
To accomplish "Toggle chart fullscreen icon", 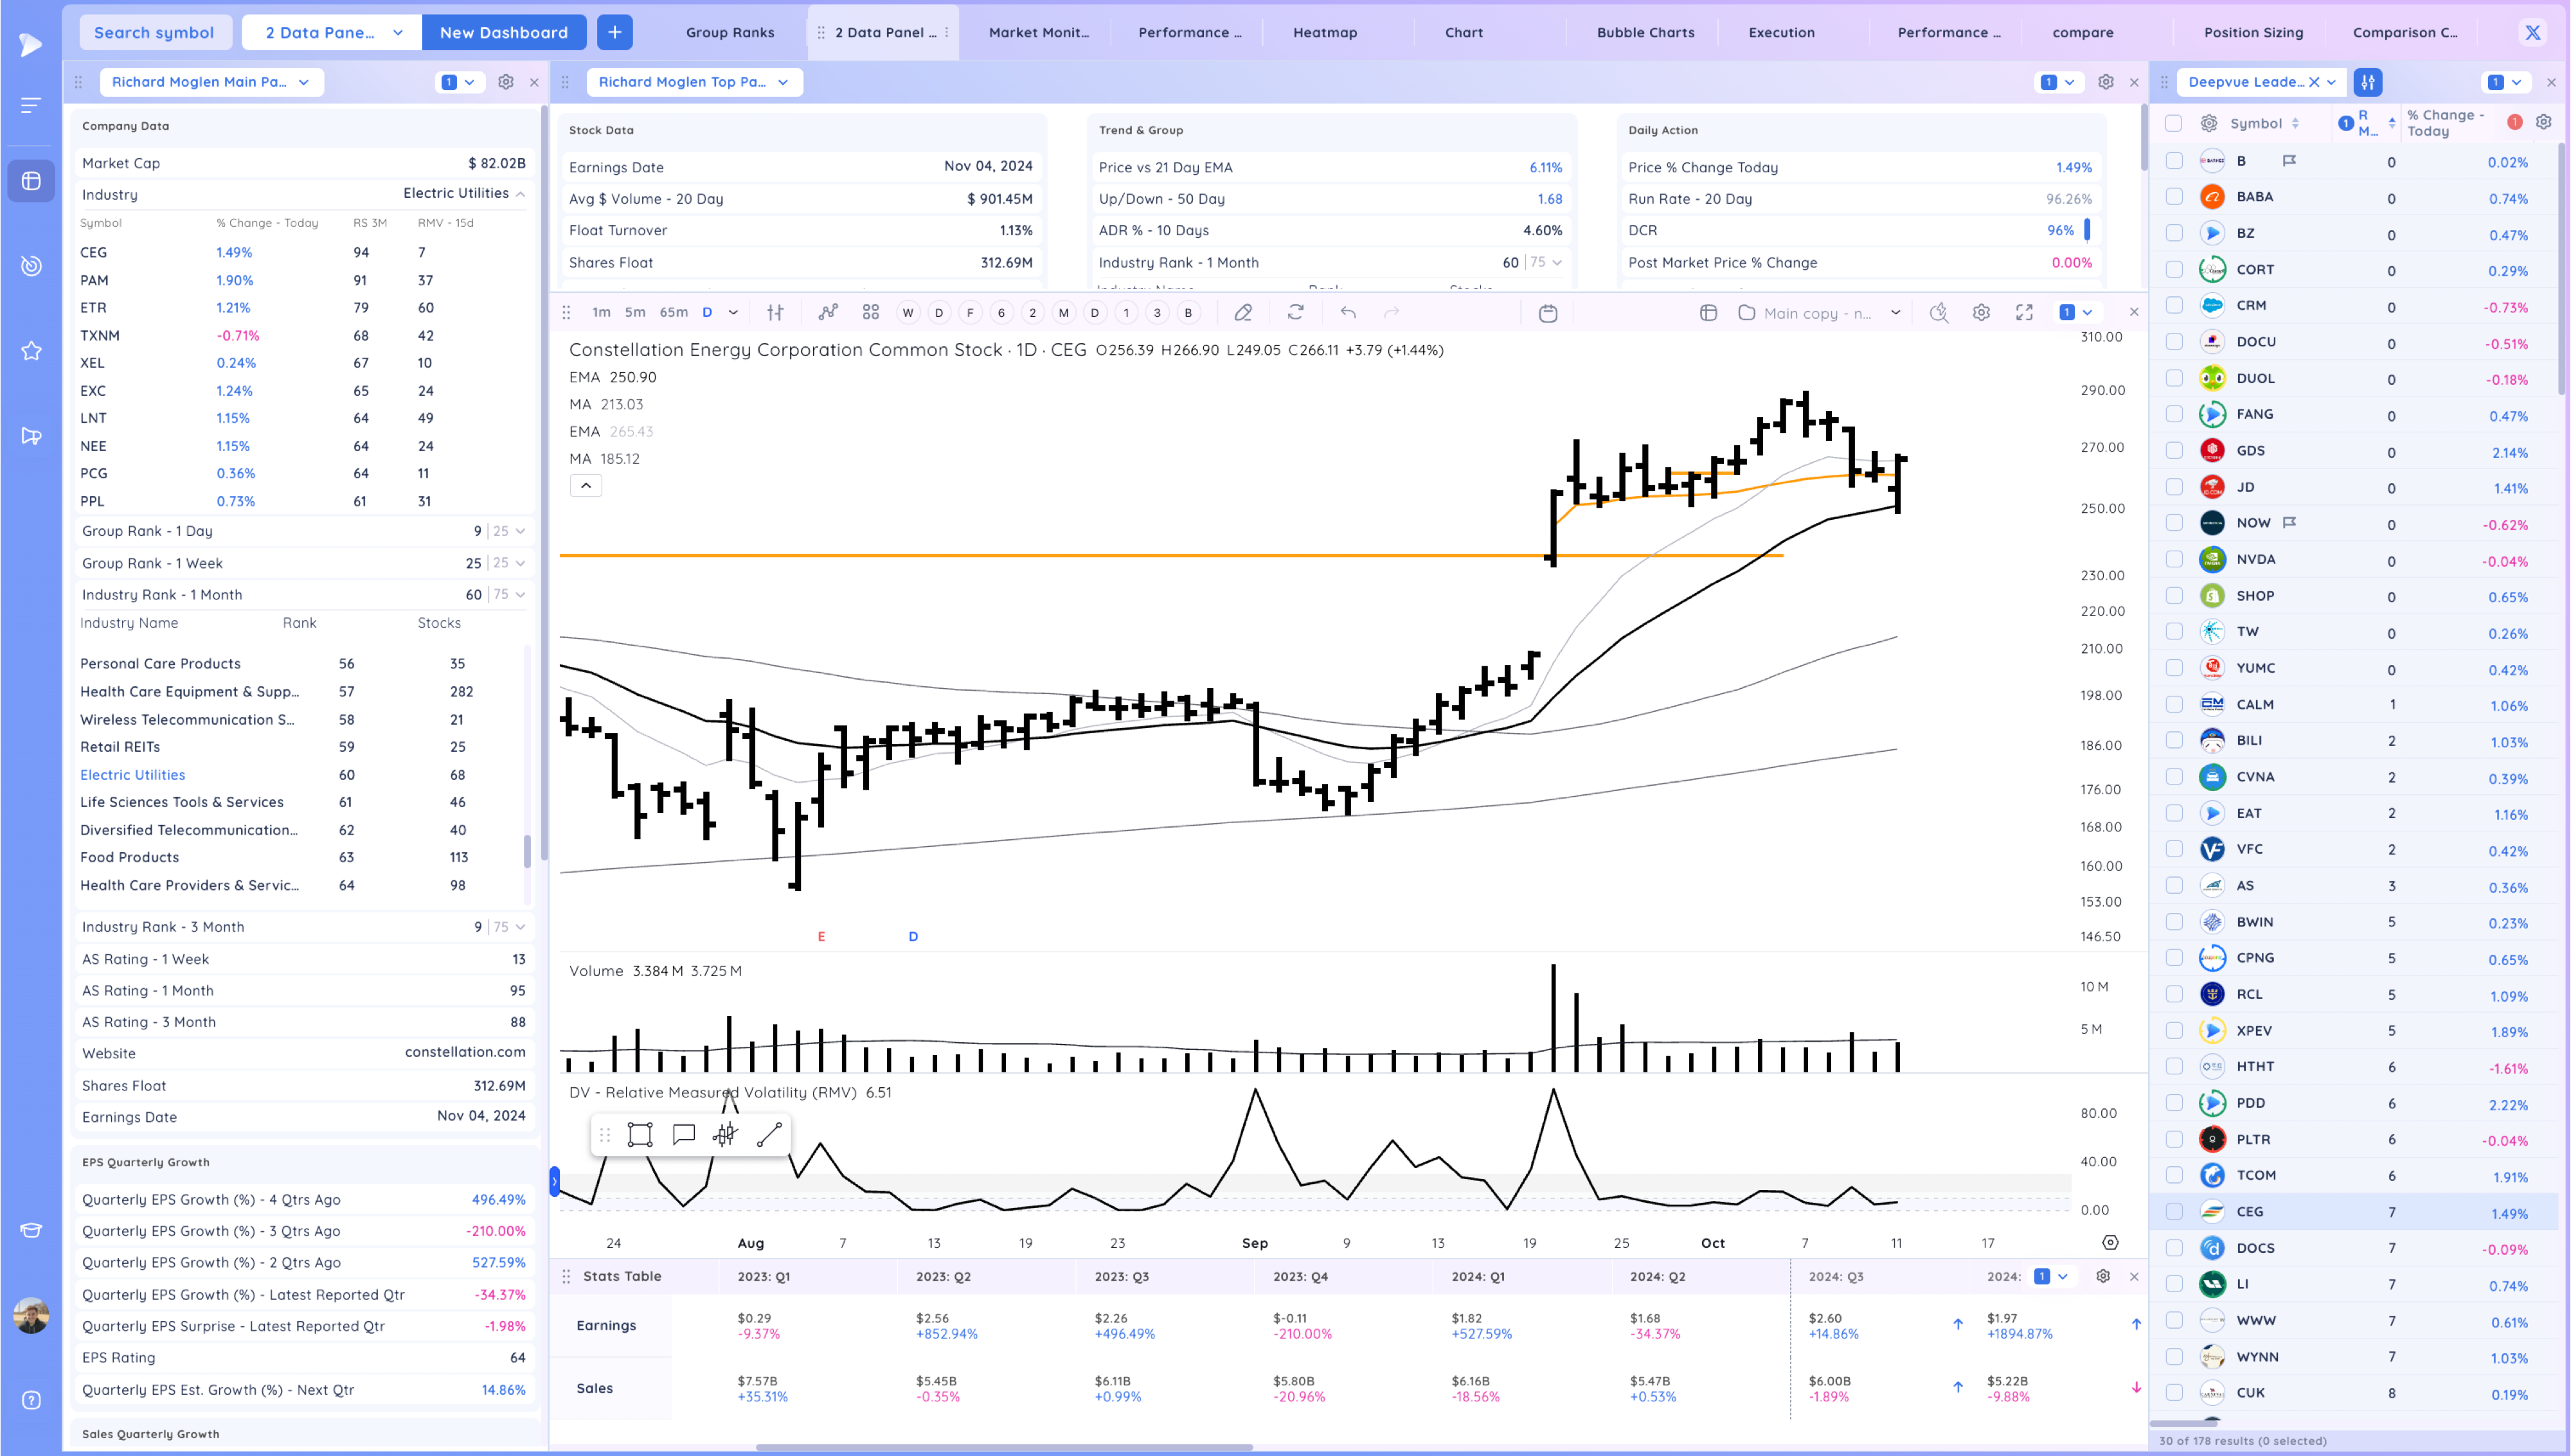I will (2024, 313).
